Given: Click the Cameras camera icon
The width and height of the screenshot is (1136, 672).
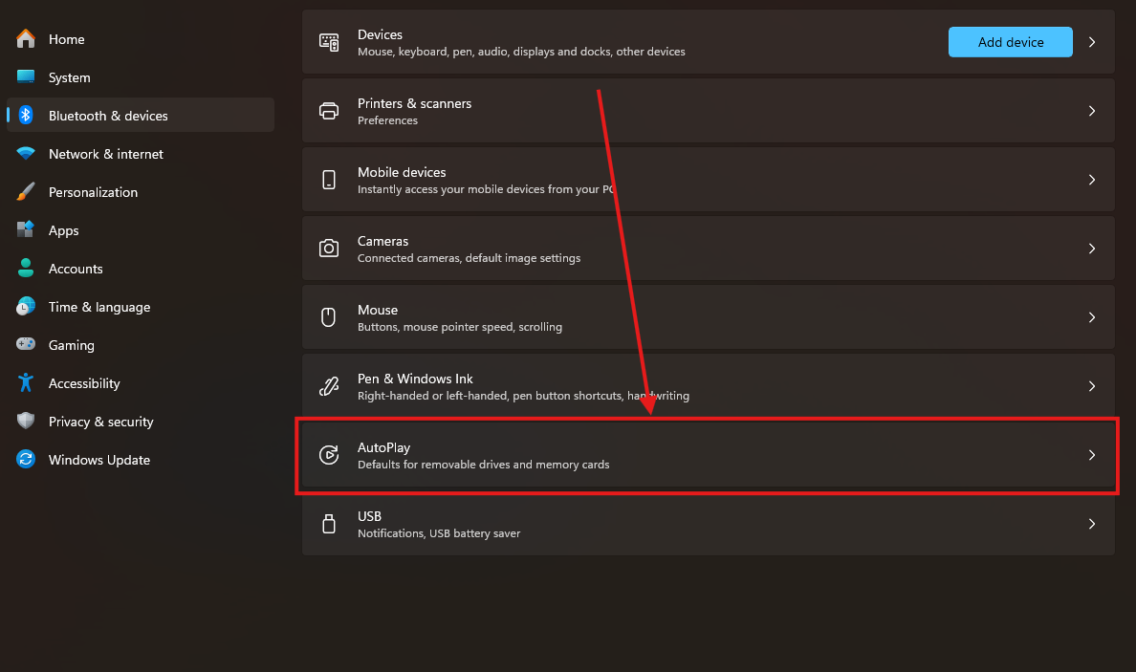Looking at the screenshot, I should tap(329, 249).
